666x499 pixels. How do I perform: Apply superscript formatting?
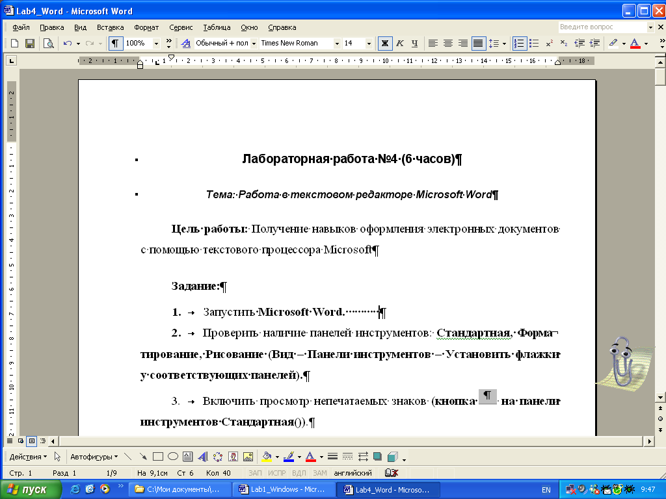click(x=549, y=44)
